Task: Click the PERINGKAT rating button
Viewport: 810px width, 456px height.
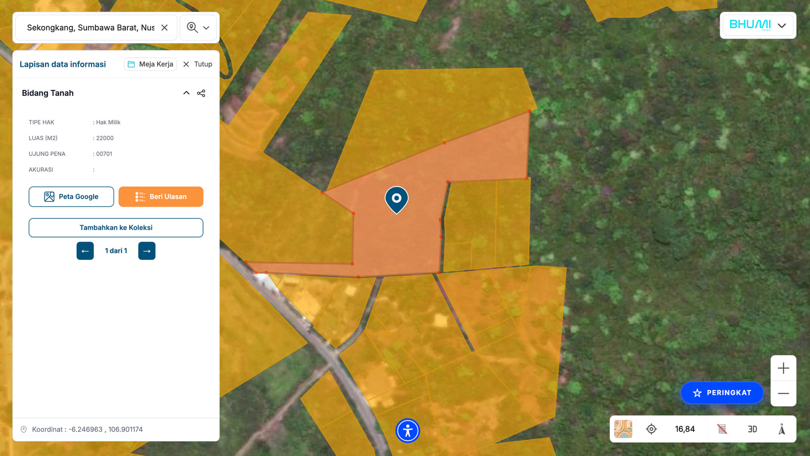Action: pyautogui.click(x=722, y=393)
